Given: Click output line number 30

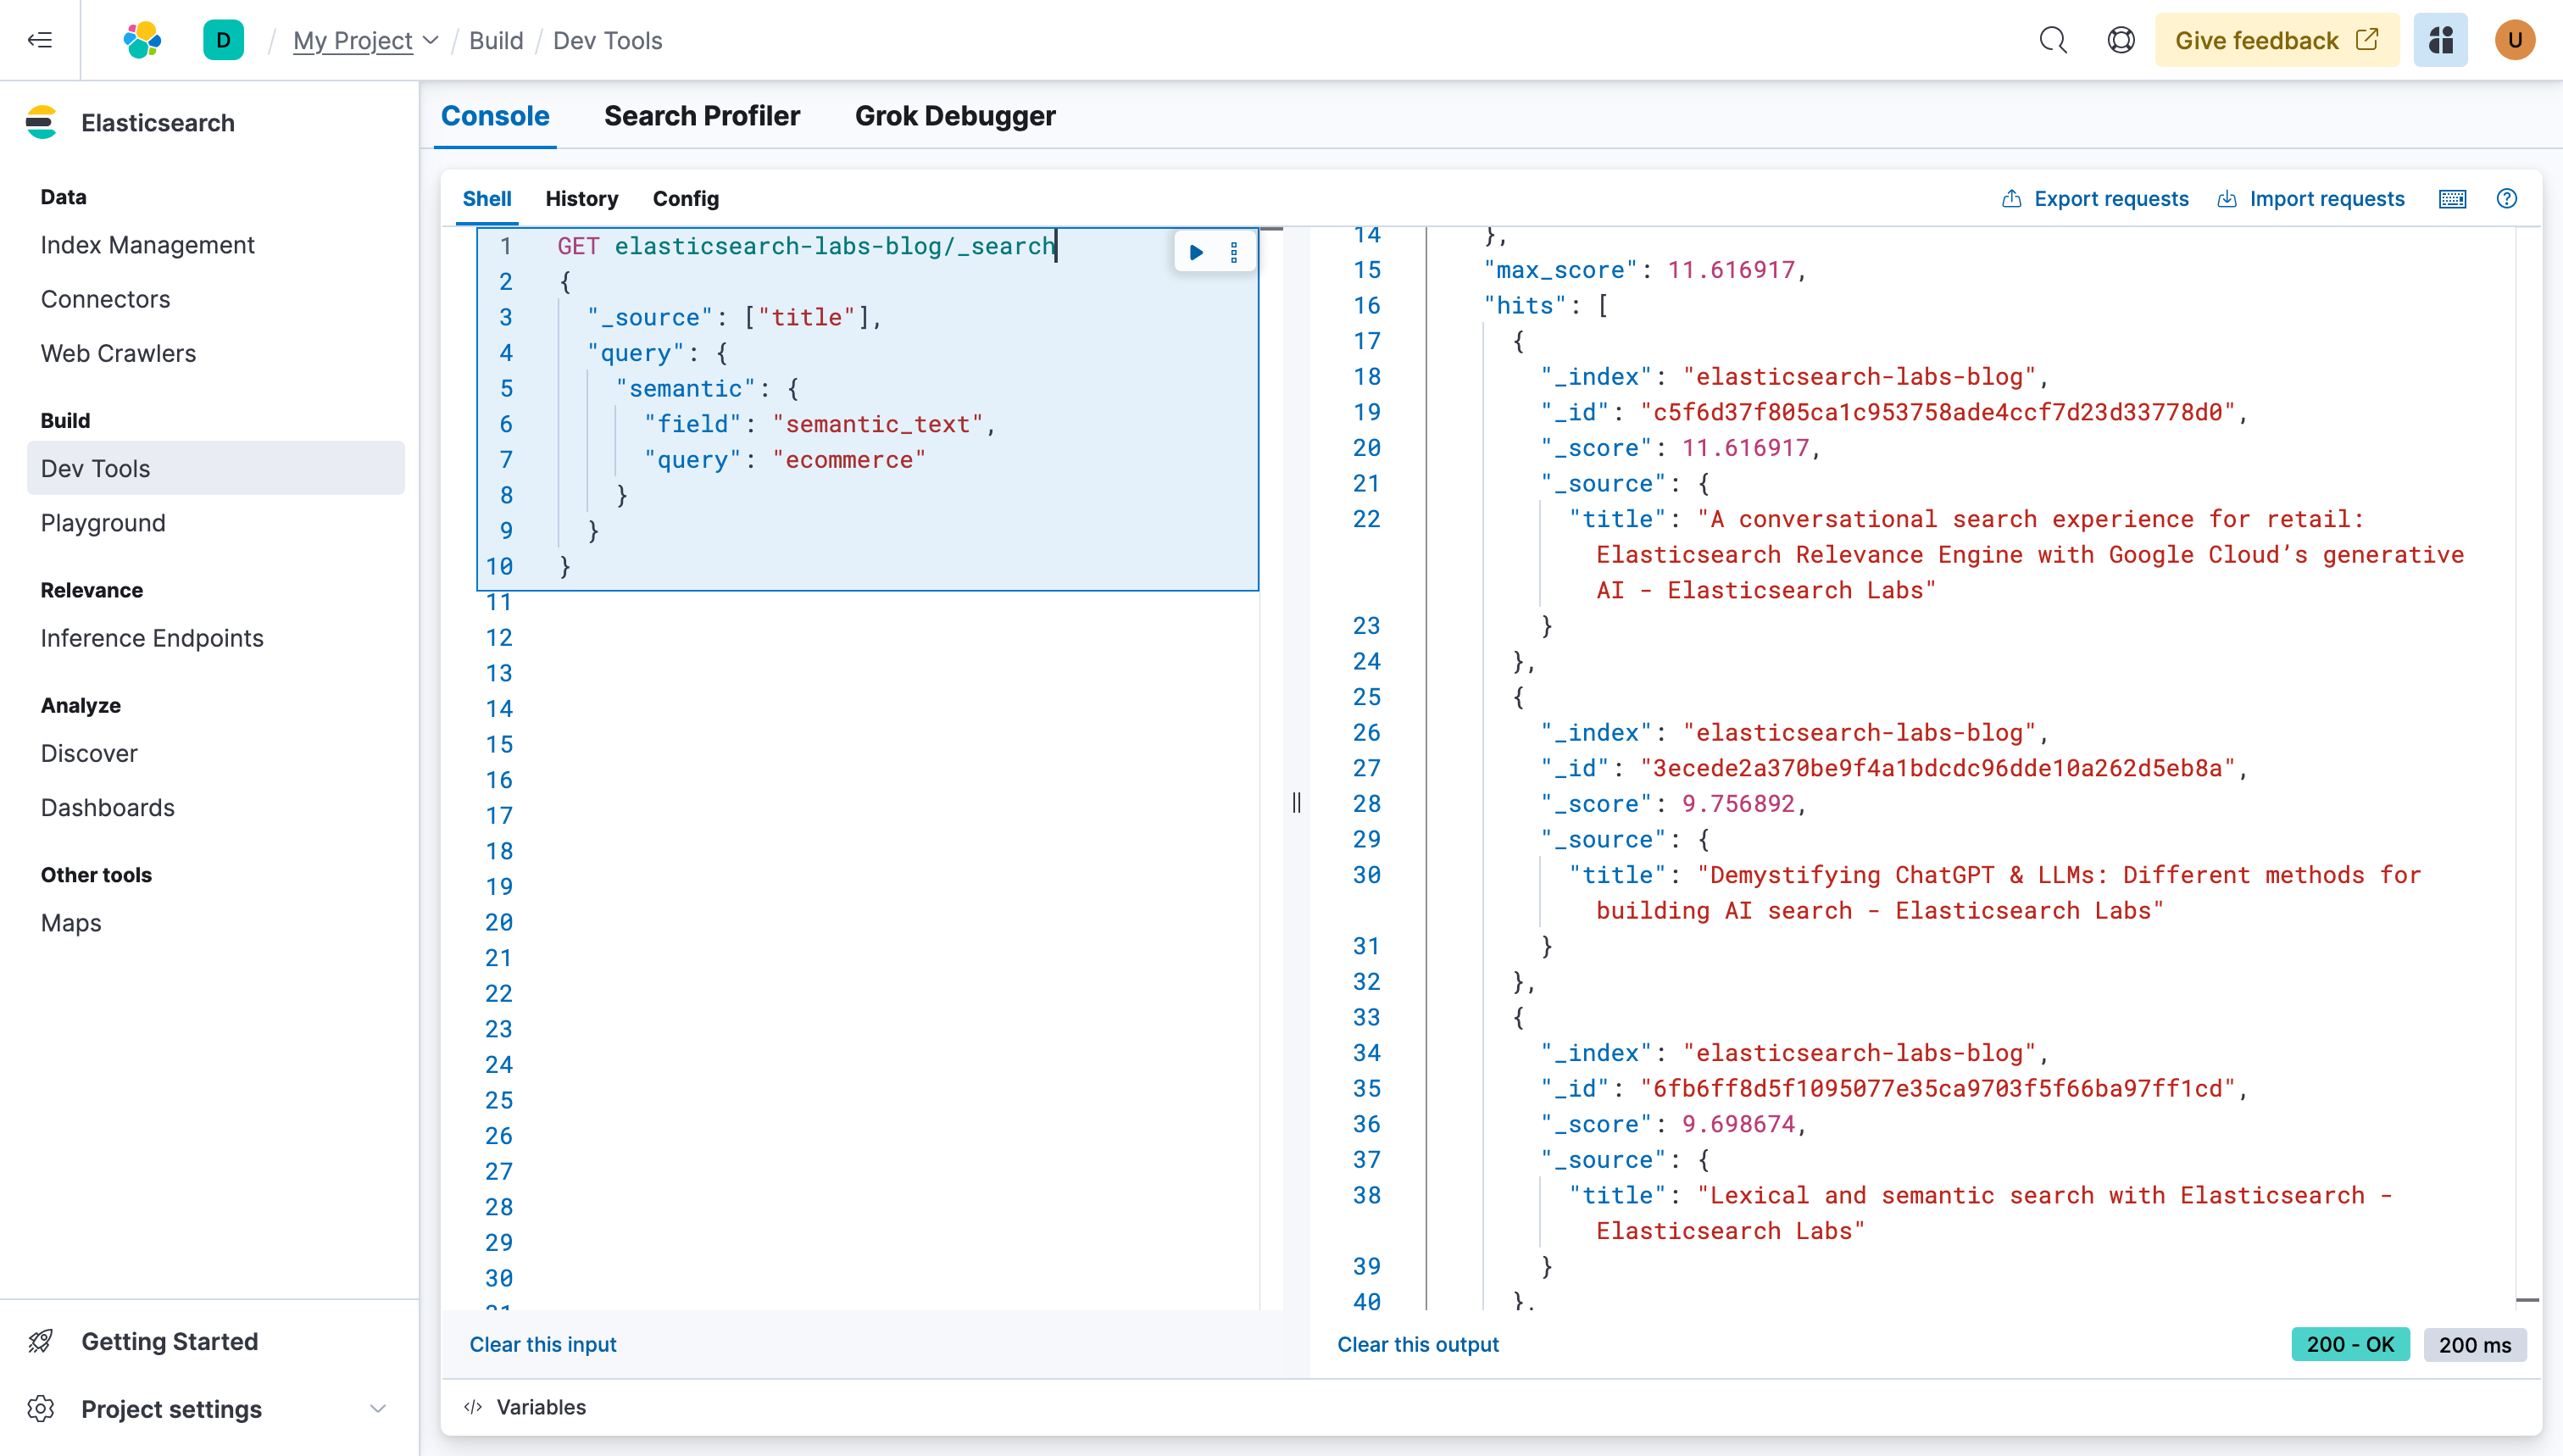Looking at the screenshot, I should point(1367,875).
